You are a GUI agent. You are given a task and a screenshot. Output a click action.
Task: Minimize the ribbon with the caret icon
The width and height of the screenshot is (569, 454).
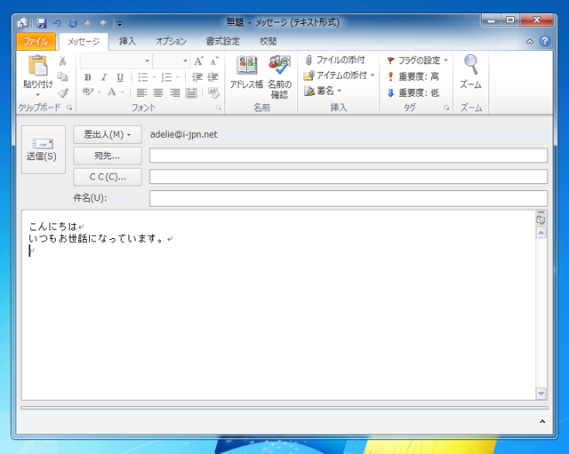click(x=530, y=42)
